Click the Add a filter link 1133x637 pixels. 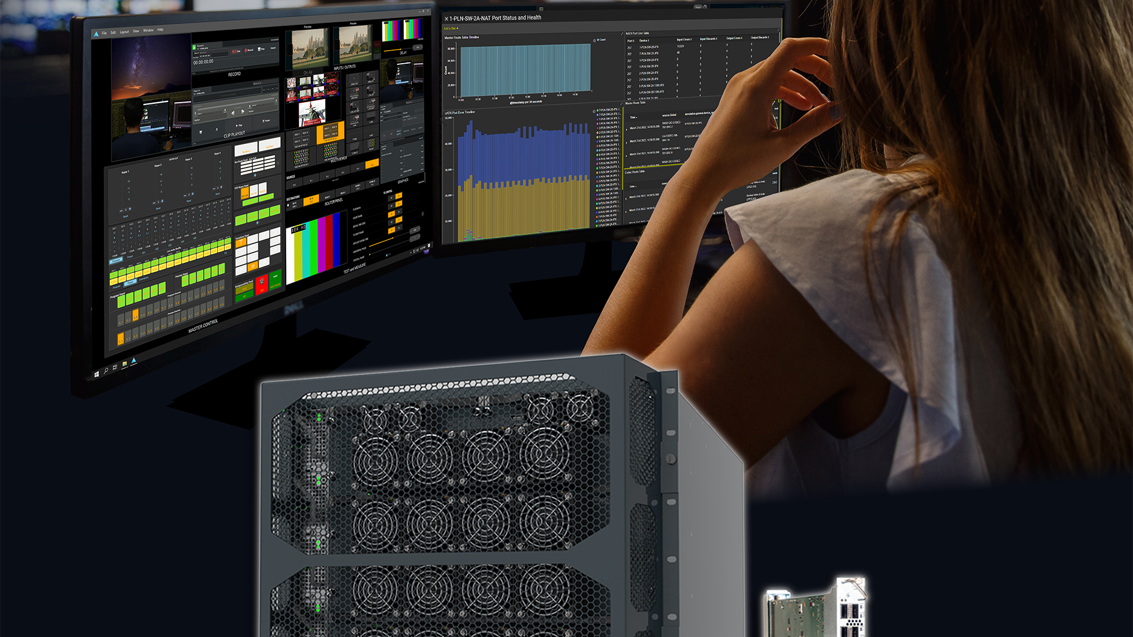451,28
